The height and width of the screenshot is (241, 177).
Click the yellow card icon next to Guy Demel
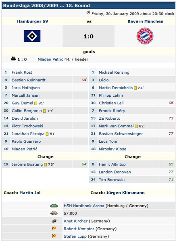(35, 103)
